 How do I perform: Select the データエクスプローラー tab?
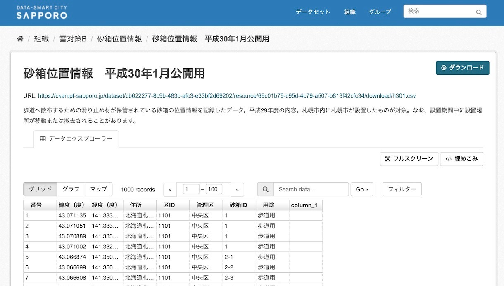pos(76,139)
